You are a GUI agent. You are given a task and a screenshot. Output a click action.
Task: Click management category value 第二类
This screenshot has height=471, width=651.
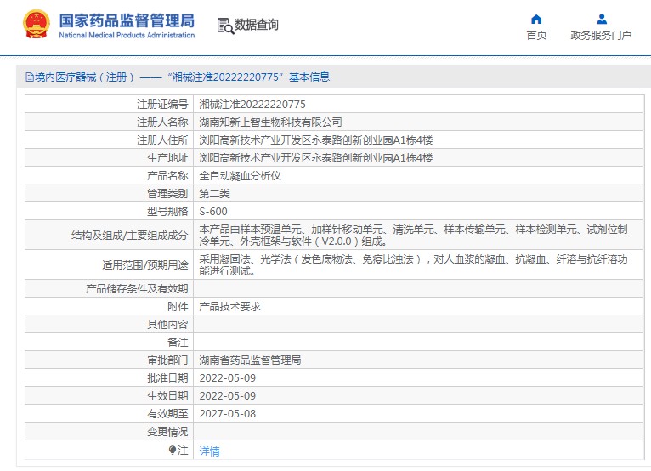point(214,194)
